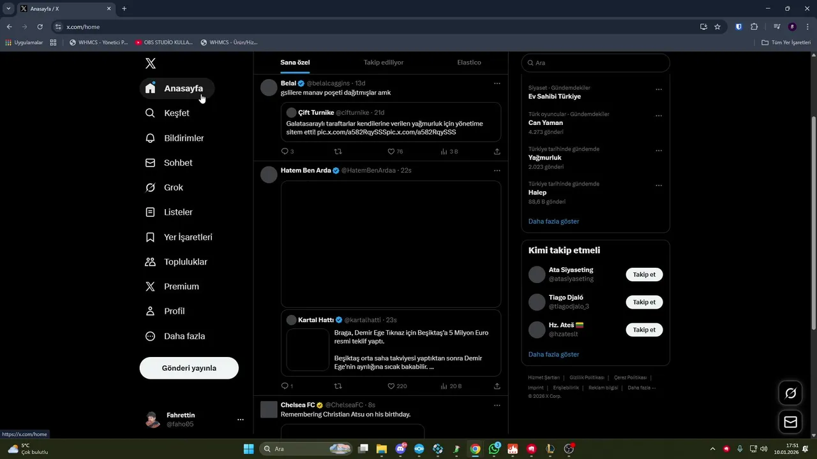Switch to Elastico tab
Image resolution: width=817 pixels, height=459 pixels.
[x=469, y=62]
